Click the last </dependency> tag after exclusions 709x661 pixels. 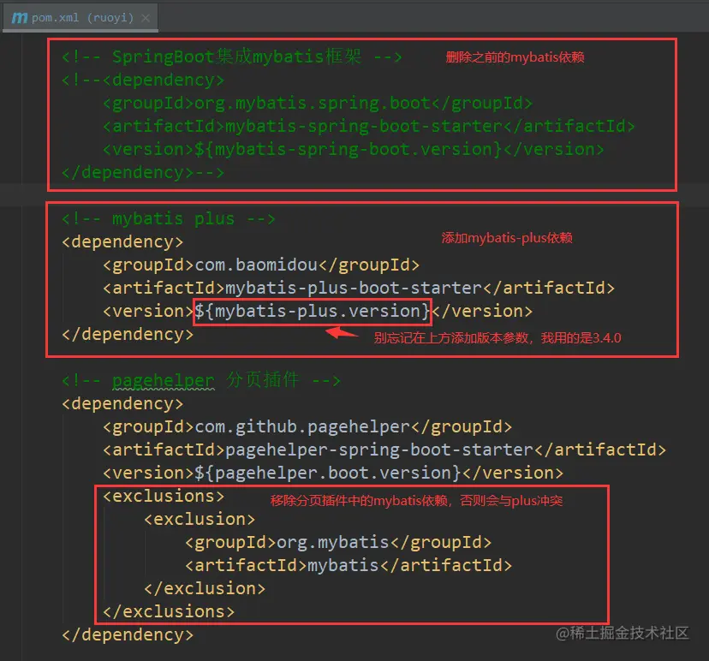[128, 634]
